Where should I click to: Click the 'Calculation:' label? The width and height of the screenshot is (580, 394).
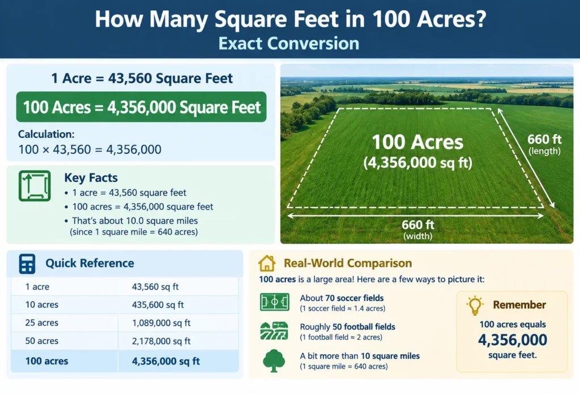coord(46,134)
